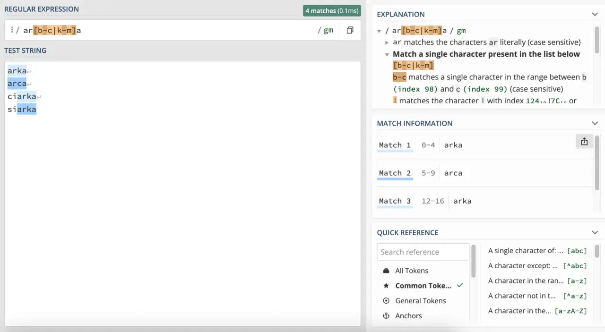The height and width of the screenshot is (332, 605).
Task: Select the Common Tokens star icon
Action: (x=386, y=286)
